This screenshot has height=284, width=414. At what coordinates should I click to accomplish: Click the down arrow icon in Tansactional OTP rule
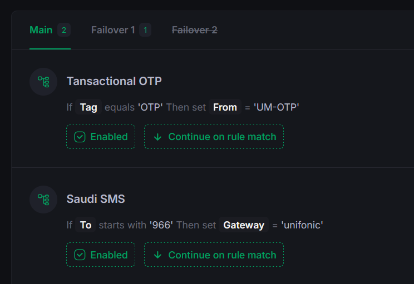click(x=157, y=137)
